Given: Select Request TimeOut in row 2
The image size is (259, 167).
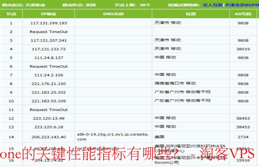Looking at the screenshot, I should click(49, 32).
